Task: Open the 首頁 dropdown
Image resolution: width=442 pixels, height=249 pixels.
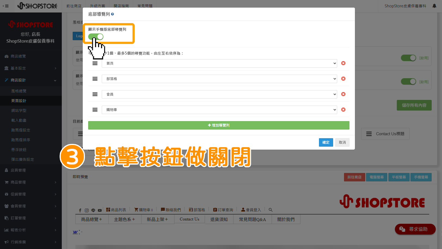Action: 219,63
